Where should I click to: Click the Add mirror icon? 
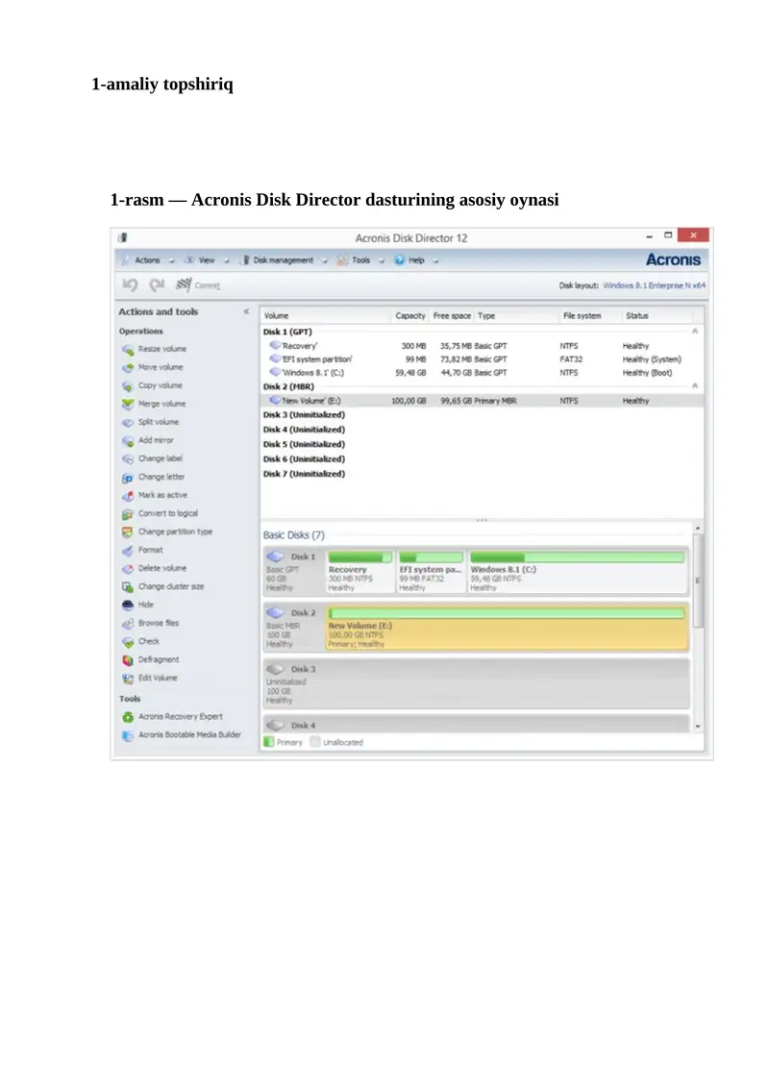click(128, 440)
